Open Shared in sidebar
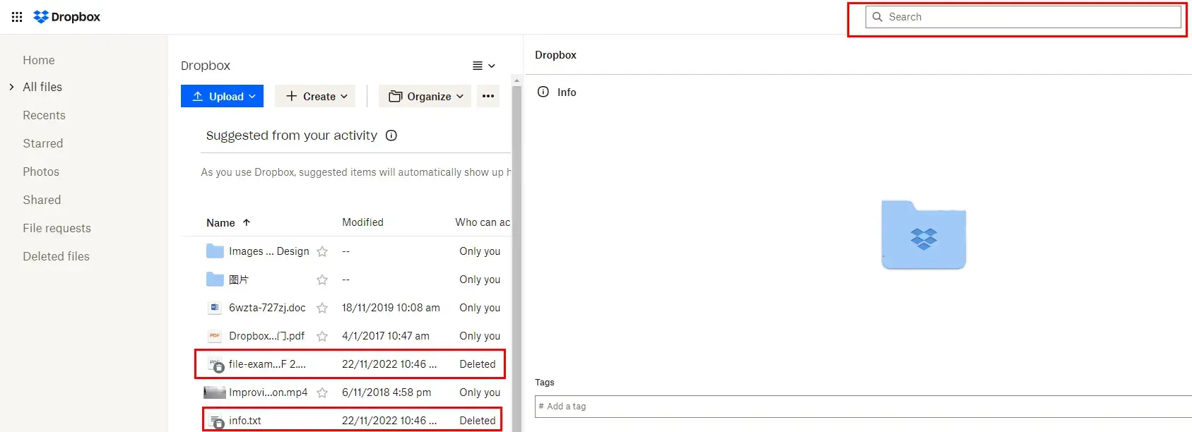Image resolution: width=1192 pixels, height=432 pixels. [42, 200]
